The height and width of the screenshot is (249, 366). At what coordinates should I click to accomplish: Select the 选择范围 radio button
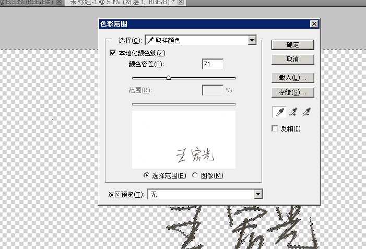click(146, 175)
